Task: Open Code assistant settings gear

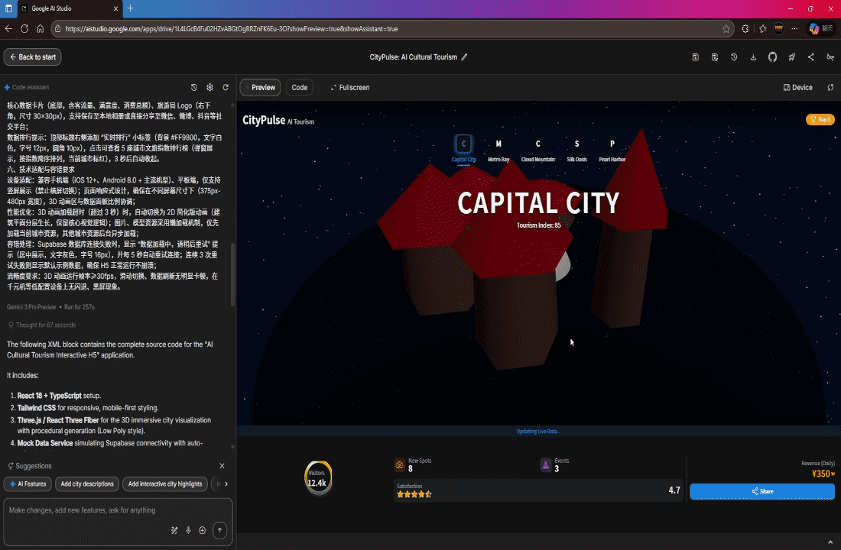Action: point(209,87)
